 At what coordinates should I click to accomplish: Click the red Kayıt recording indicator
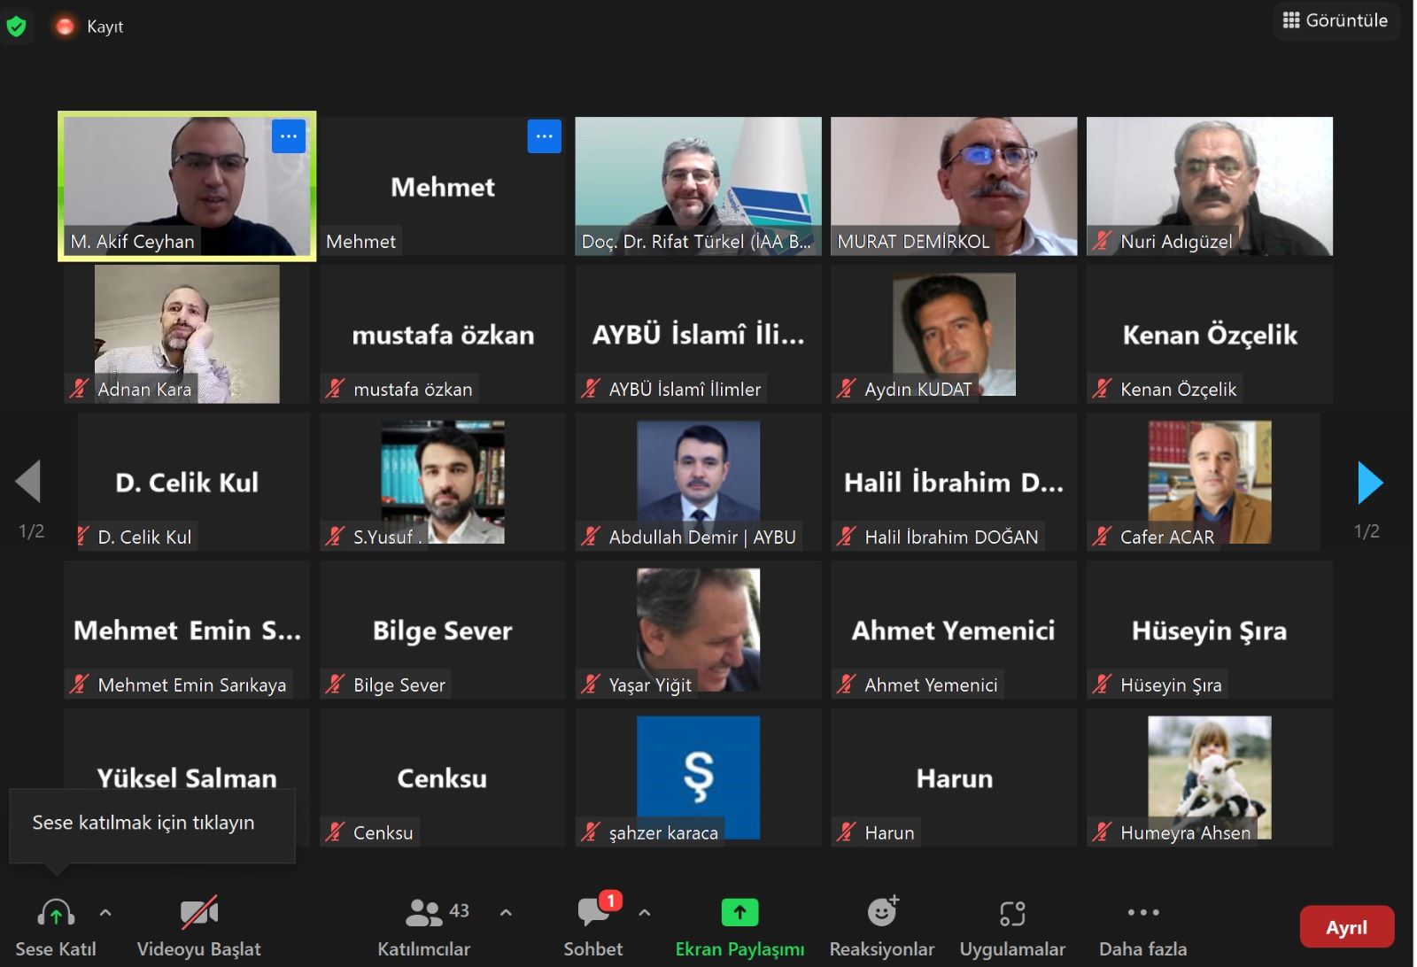pyautogui.click(x=65, y=27)
